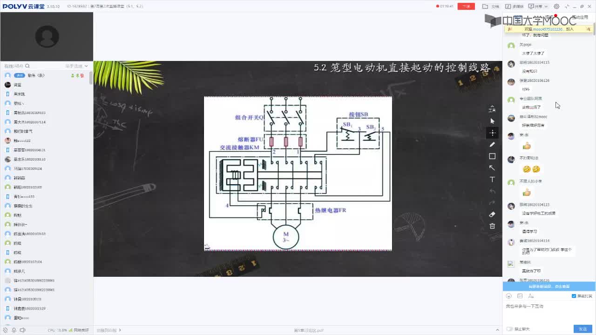This screenshot has width=596, height=335.
Task: Click the red 下课 end-class button
Action: (x=466, y=7)
